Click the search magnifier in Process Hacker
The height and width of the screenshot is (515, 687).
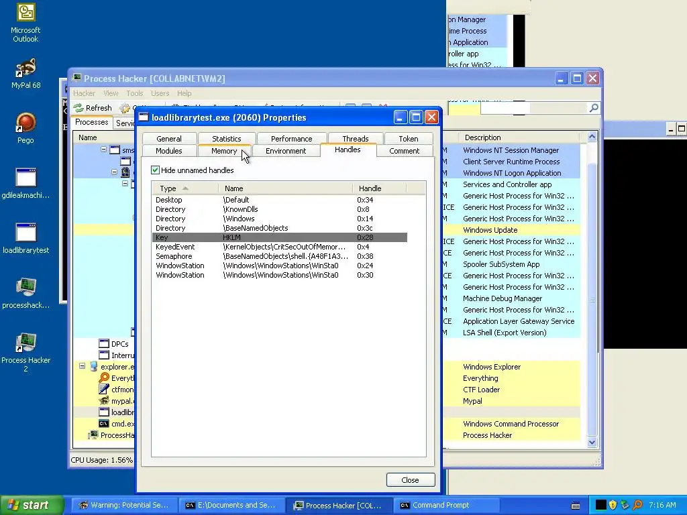[594, 108]
